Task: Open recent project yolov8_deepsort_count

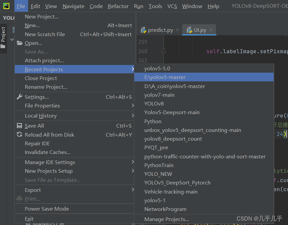Action: [x=204, y=139]
